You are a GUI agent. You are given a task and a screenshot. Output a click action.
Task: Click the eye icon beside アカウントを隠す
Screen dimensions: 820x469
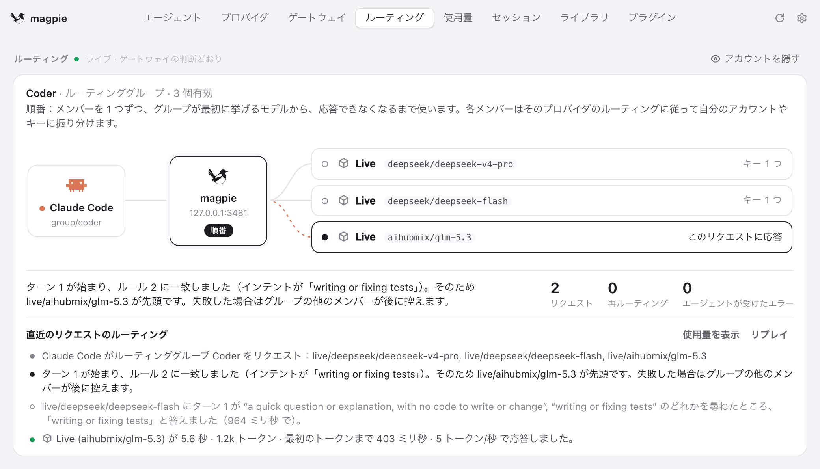pyautogui.click(x=715, y=59)
